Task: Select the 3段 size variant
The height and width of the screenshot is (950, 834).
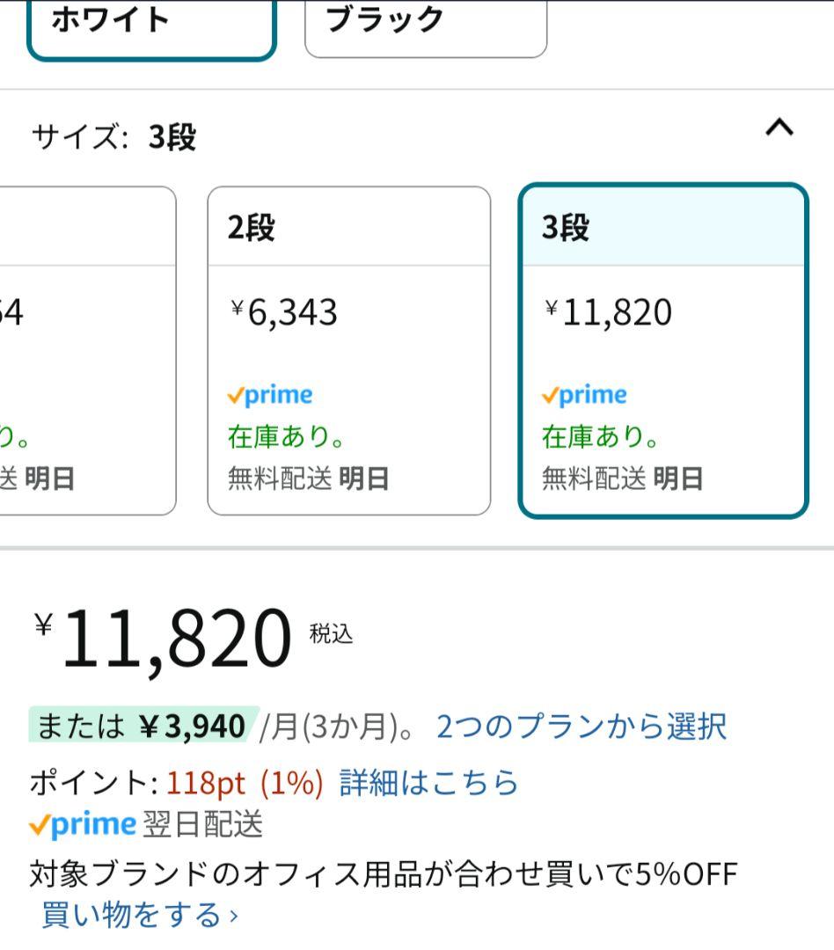Action: pyautogui.click(x=664, y=347)
